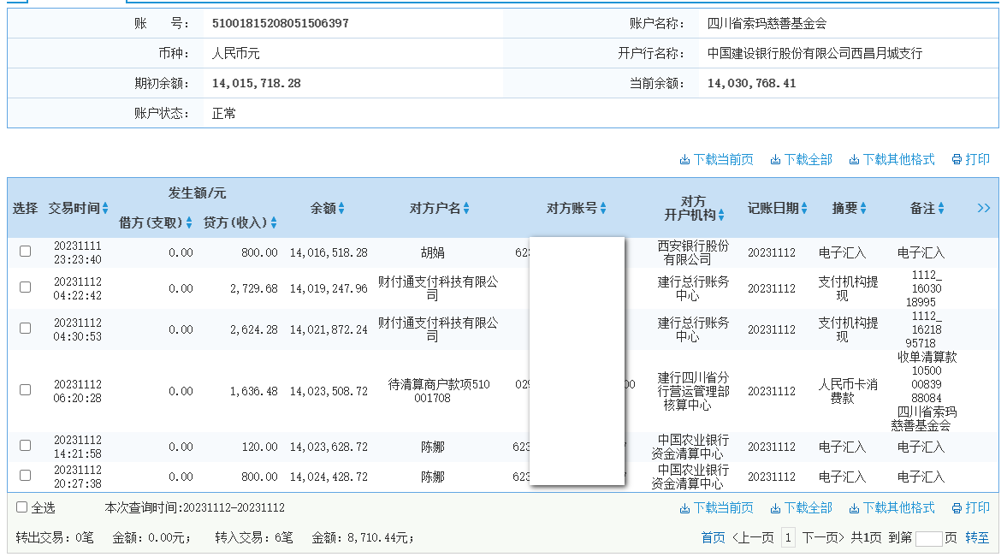Image resolution: width=1007 pixels, height=557 pixels.
Task: Click 人民币卡消费款 summary cell
Action: [848, 391]
